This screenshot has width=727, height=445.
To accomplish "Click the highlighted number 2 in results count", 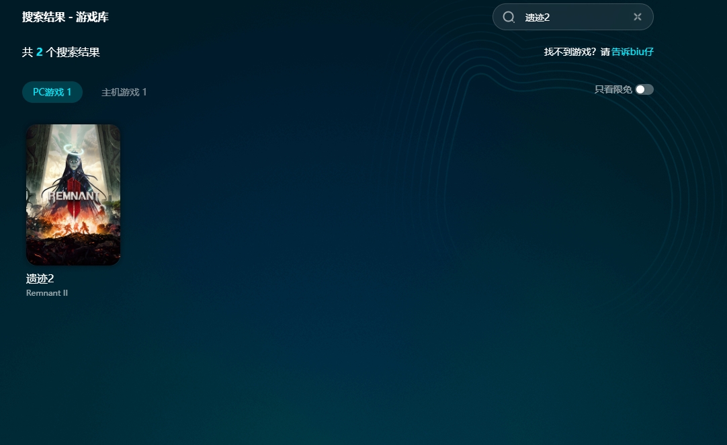I will (x=40, y=52).
